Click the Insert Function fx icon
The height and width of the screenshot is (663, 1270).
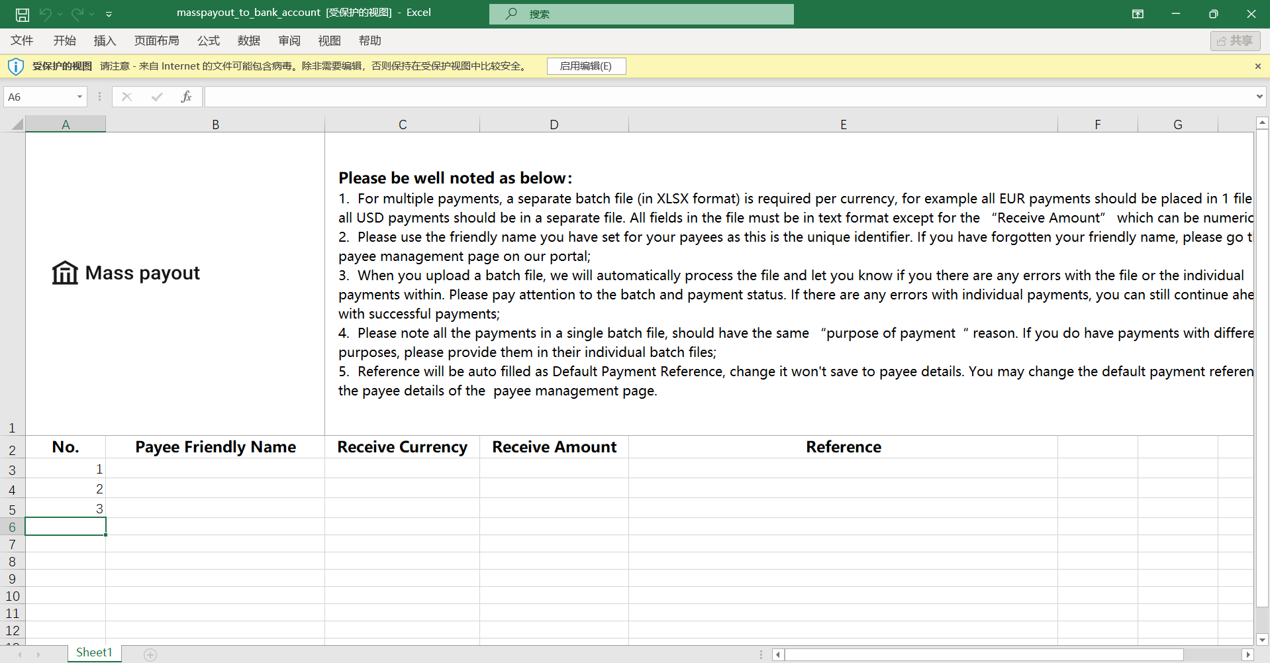[x=186, y=97]
